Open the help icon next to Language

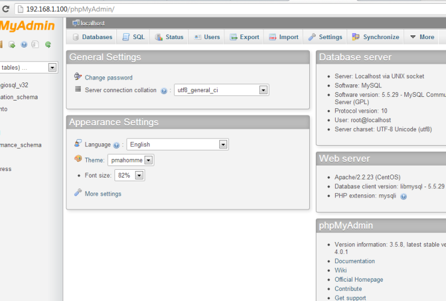[x=116, y=145]
